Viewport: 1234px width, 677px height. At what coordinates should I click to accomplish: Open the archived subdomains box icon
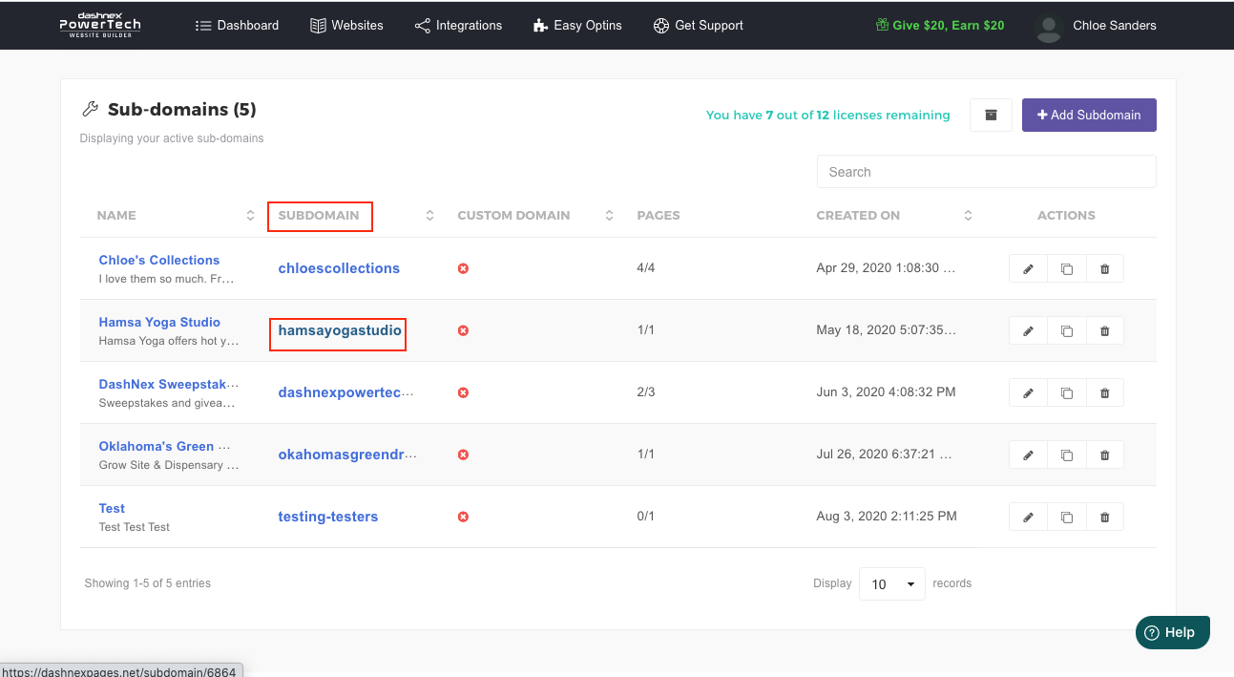991,115
